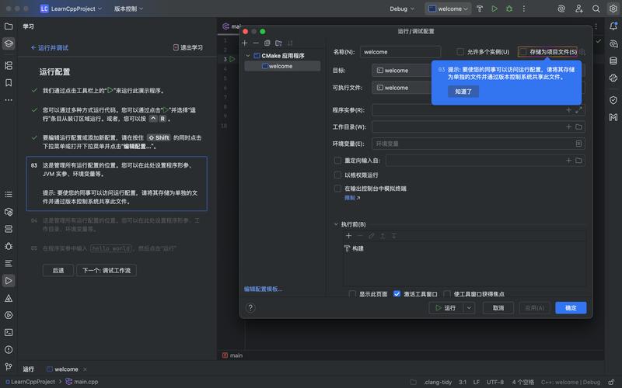622x388 pixels.
Task: Open the Python console sidebar icon
Action: point(613,78)
